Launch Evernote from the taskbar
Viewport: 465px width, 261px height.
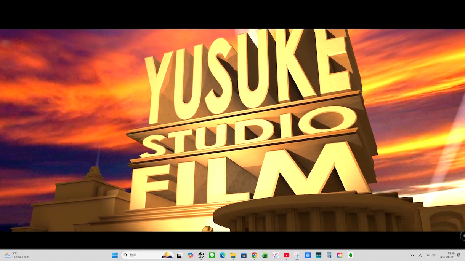[x=350, y=255]
